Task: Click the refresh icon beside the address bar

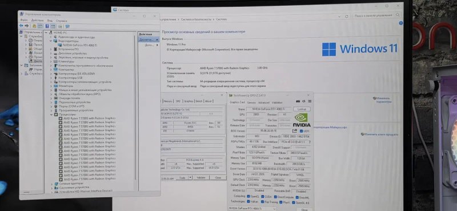Action: [x=347, y=17]
